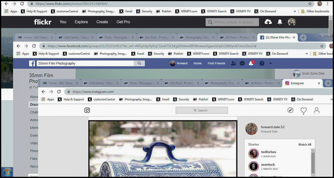Image resolution: width=334 pixels, height=178 pixels.
Task: Expand bookmarks overflow chevron in Instagram window
Action: pyautogui.click(x=331, y=99)
